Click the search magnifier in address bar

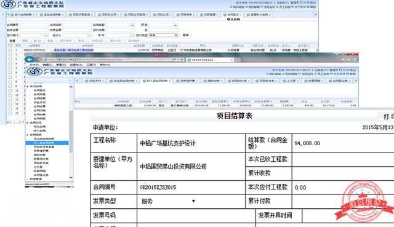[x=174, y=60]
